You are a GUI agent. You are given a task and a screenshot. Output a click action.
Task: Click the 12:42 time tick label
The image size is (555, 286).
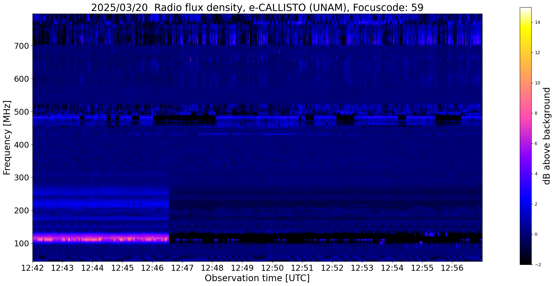33,268
